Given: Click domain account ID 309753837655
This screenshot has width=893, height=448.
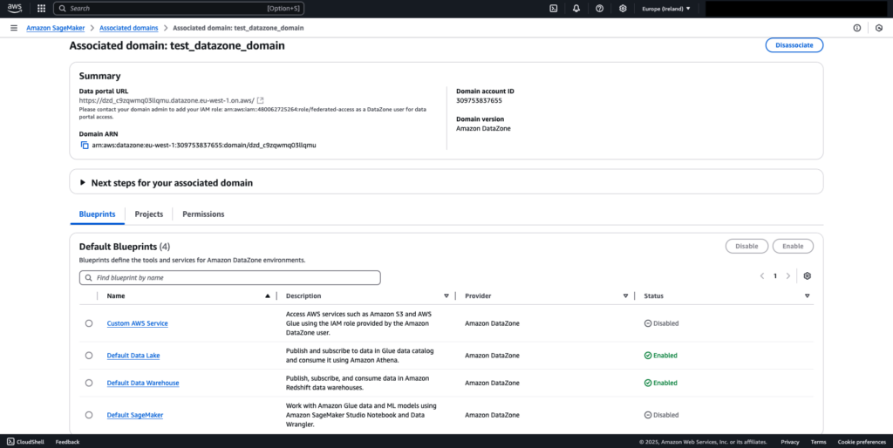Looking at the screenshot, I should click(x=479, y=101).
